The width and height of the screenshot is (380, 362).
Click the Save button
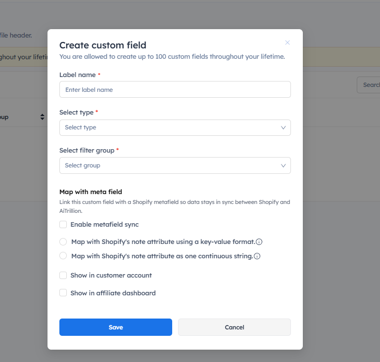point(116,327)
